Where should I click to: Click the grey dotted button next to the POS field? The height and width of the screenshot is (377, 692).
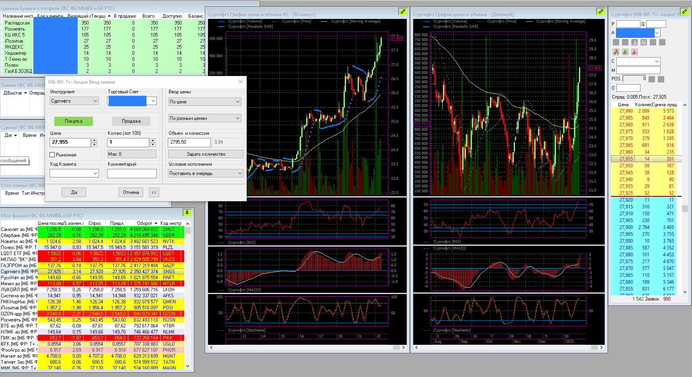tap(652, 79)
